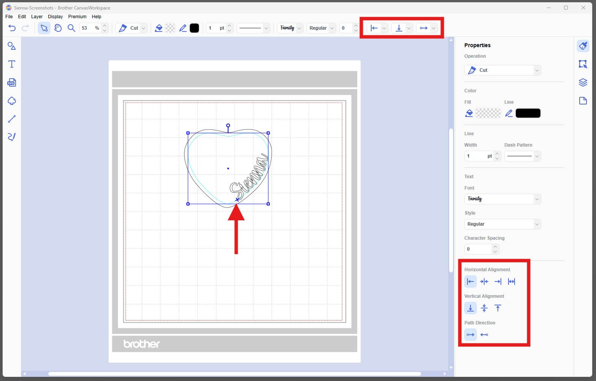Click the black Line swatch in Properties
The height and width of the screenshot is (381, 596).
(x=528, y=113)
